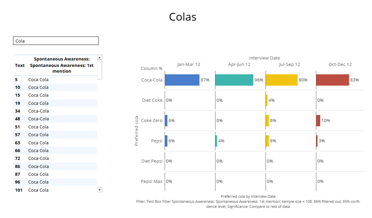Select the blue Coca-Cola 87% bar
Image resolution: width=372 pixels, height=218 pixels.
182,80
